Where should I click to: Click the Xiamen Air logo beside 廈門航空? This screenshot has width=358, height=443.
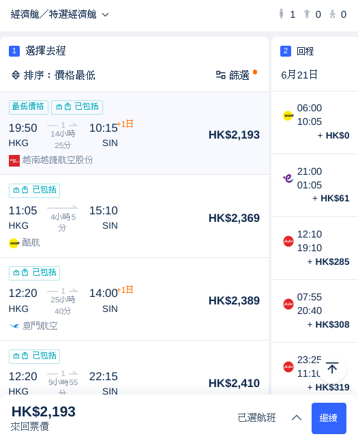(x=14, y=326)
